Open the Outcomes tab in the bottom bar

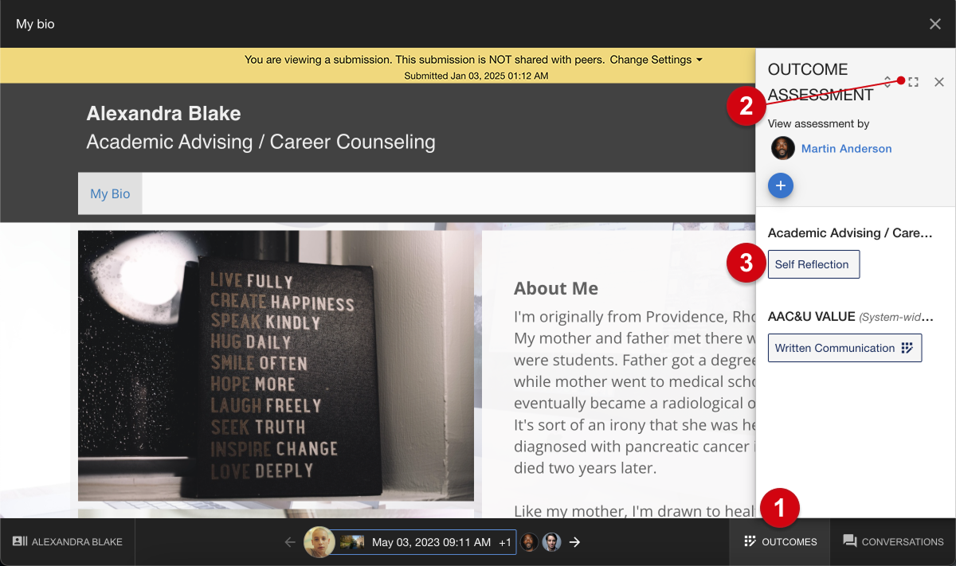point(780,542)
